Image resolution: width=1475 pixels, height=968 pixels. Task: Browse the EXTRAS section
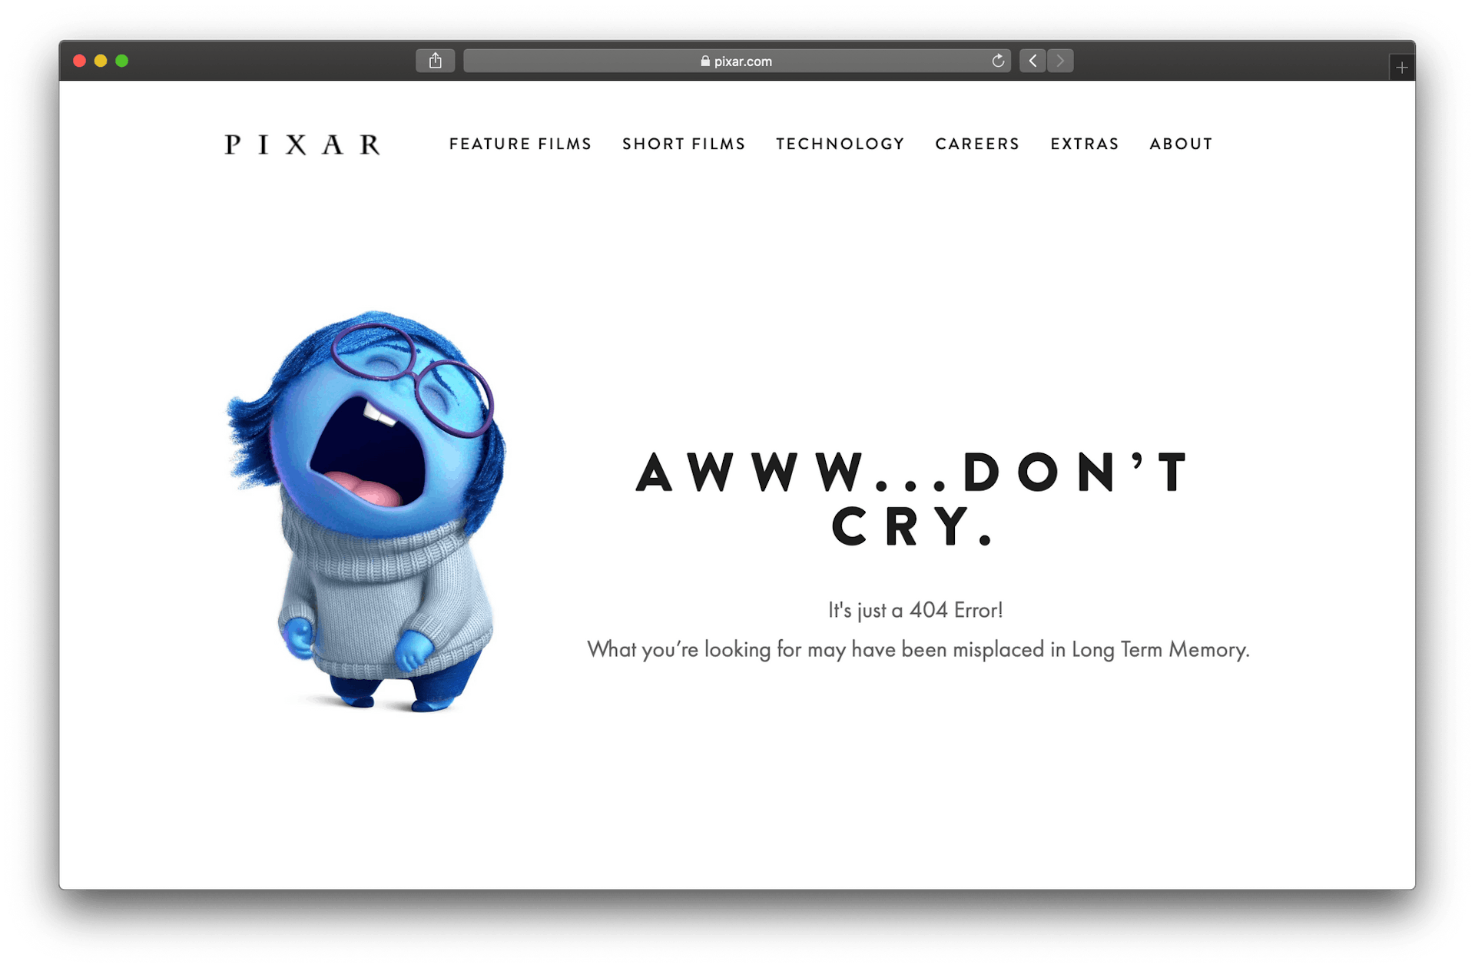coord(1084,144)
